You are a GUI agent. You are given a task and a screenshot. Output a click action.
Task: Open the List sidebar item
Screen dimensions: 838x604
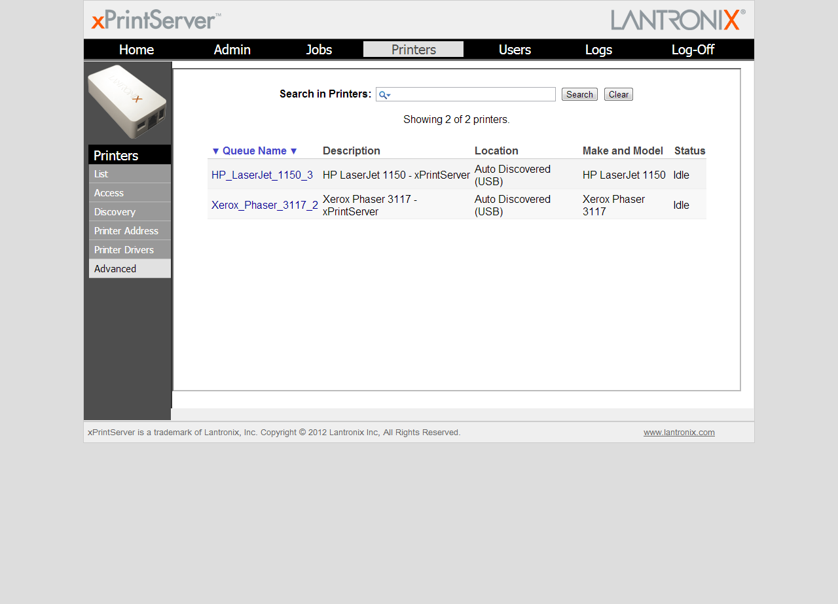pyautogui.click(x=130, y=174)
